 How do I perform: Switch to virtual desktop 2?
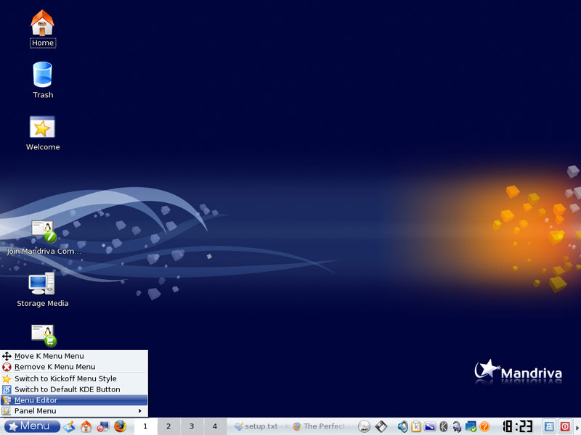click(x=168, y=426)
